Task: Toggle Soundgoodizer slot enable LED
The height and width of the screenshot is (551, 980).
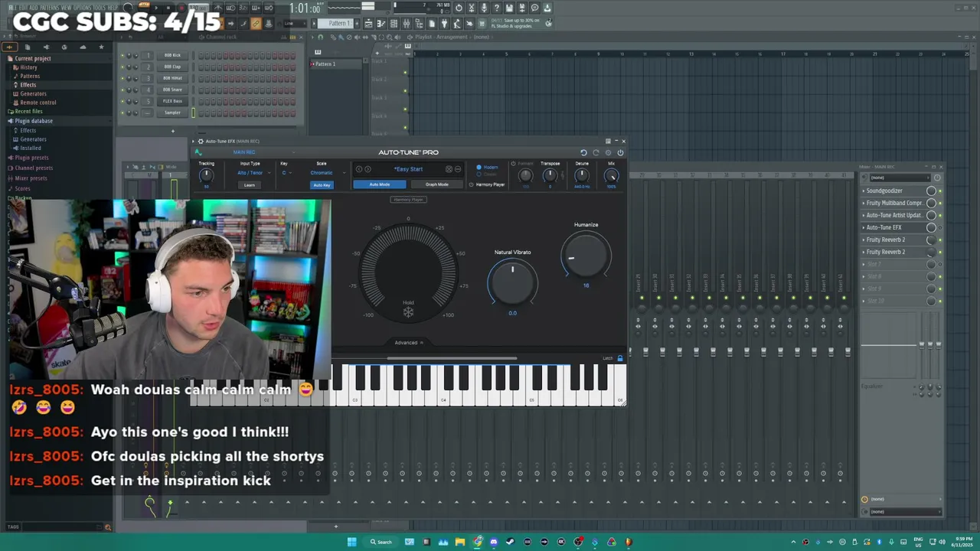Action: [x=940, y=191]
